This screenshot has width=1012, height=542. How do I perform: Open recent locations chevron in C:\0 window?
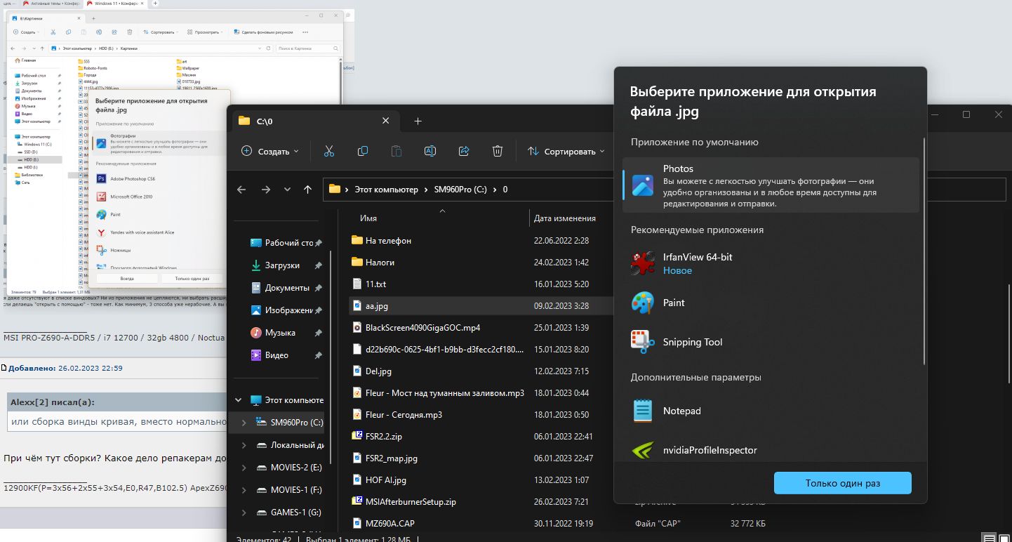tap(287, 190)
